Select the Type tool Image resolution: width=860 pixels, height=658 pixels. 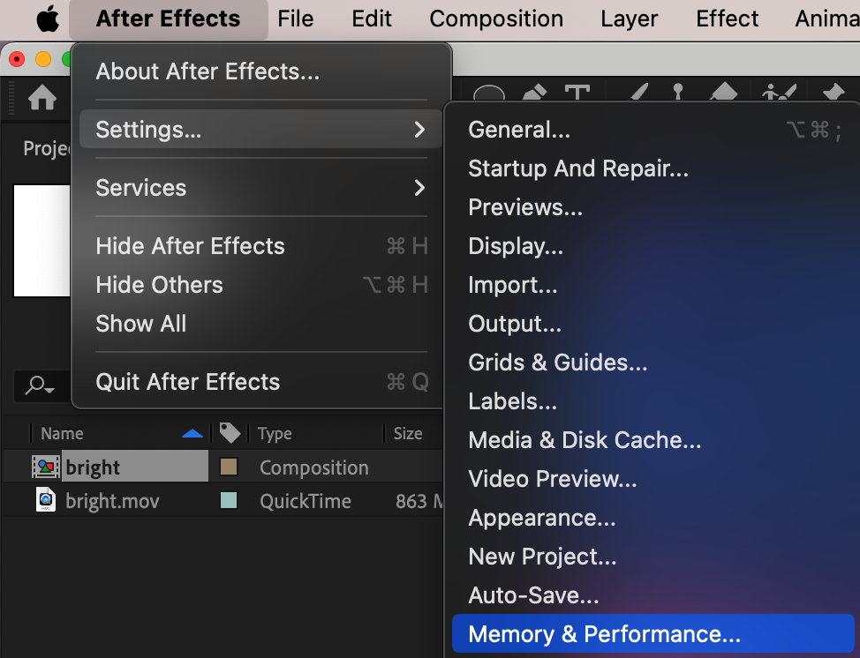pos(577,95)
